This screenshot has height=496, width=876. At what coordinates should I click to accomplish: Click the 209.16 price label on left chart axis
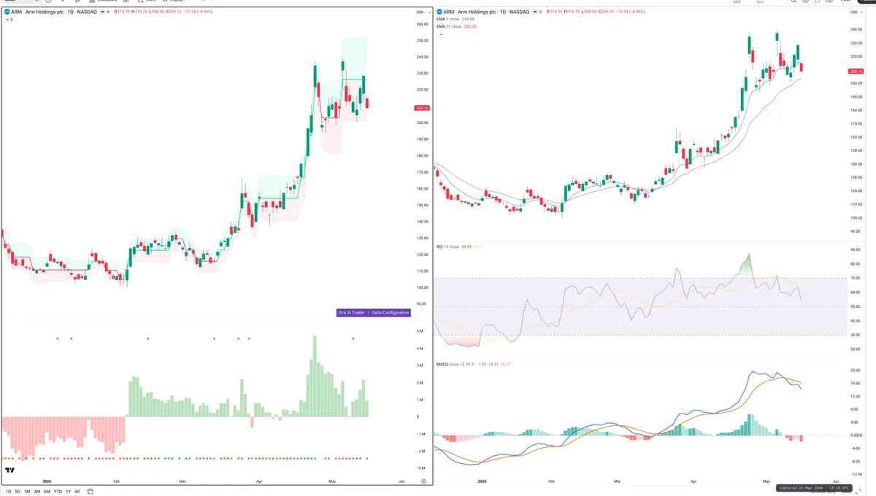click(x=422, y=108)
